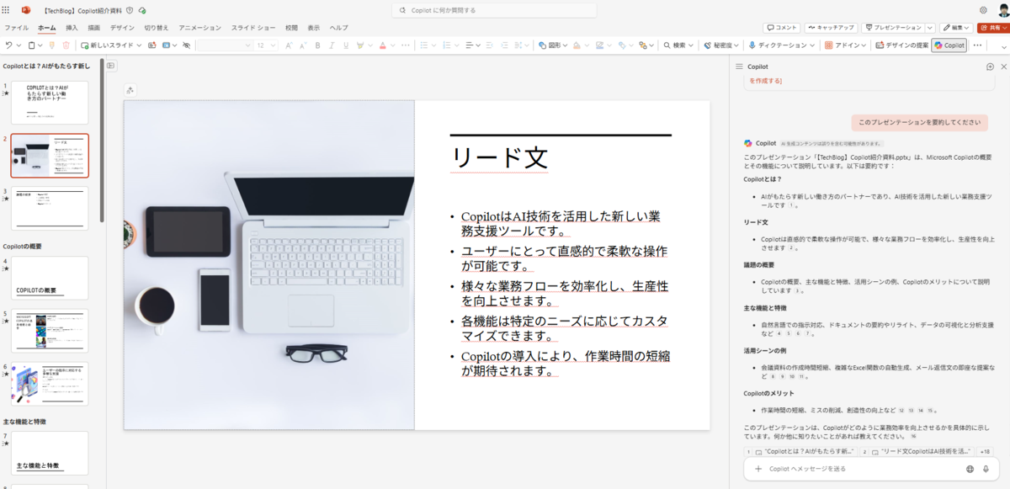Open the font size 12 dropdown

[x=265, y=45]
